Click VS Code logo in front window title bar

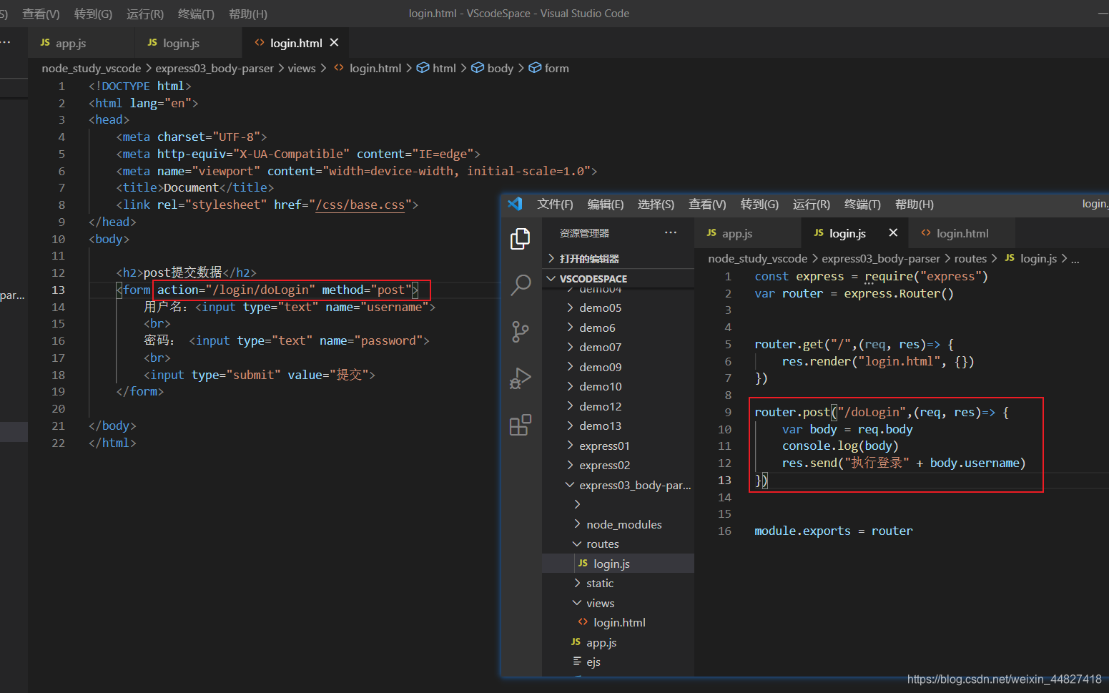point(516,204)
